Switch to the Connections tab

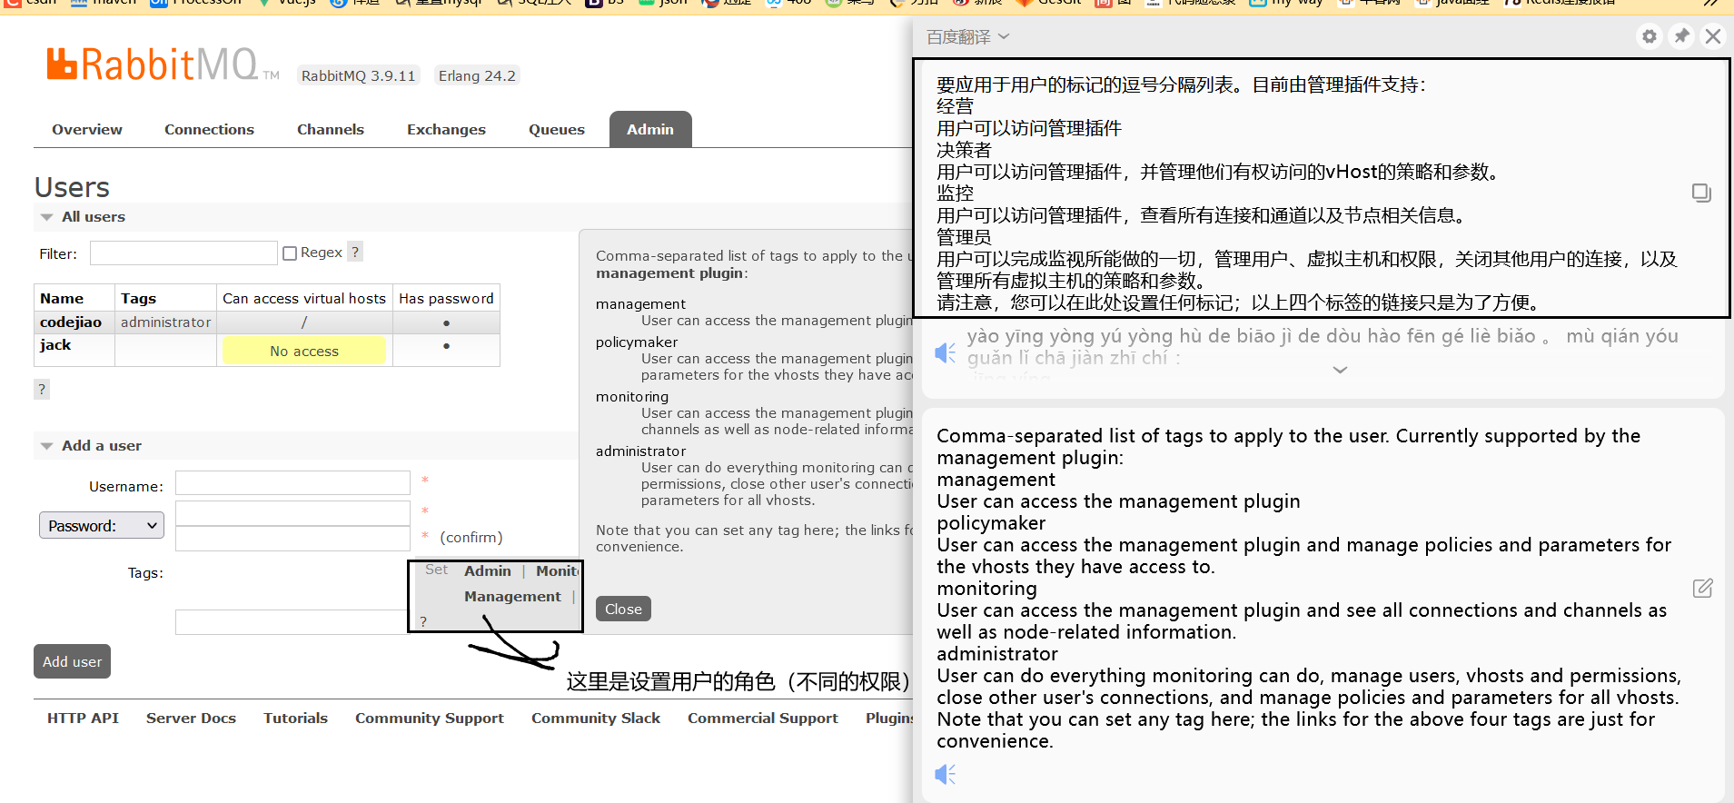[209, 129]
